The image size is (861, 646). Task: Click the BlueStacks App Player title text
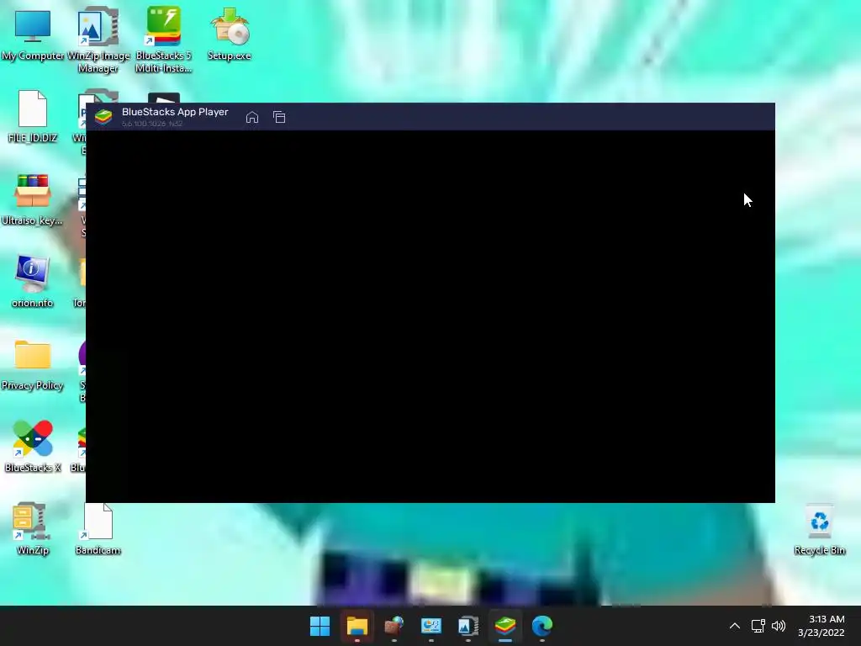pos(175,112)
